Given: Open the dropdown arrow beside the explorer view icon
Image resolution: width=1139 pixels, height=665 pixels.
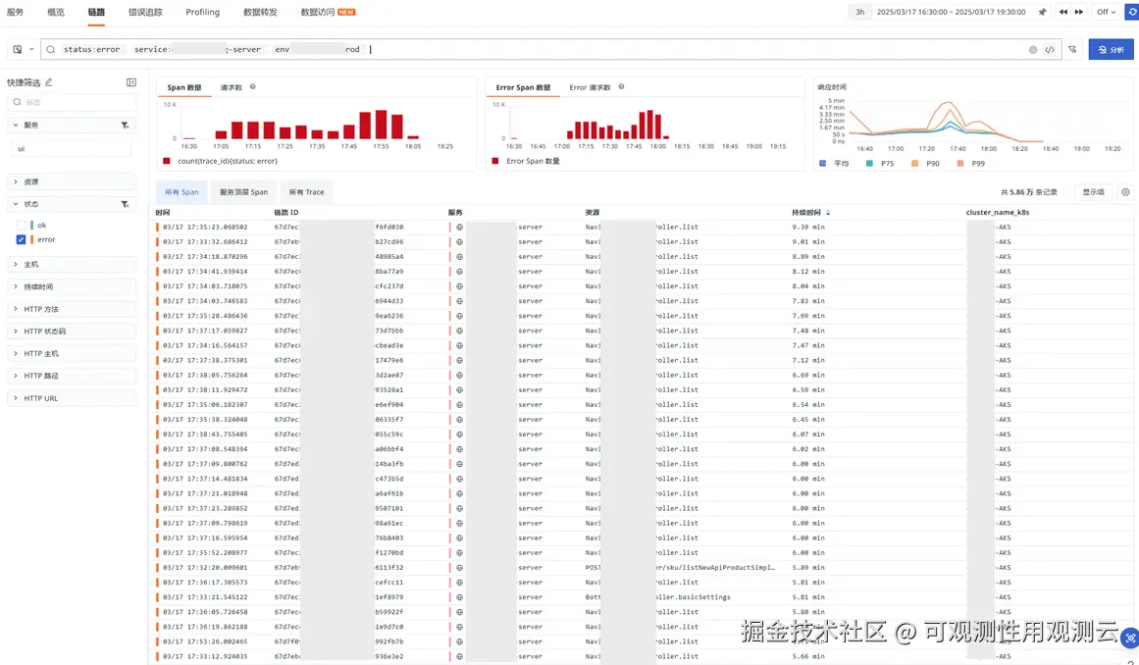Looking at the screenshot, I should tap(31, 49).
